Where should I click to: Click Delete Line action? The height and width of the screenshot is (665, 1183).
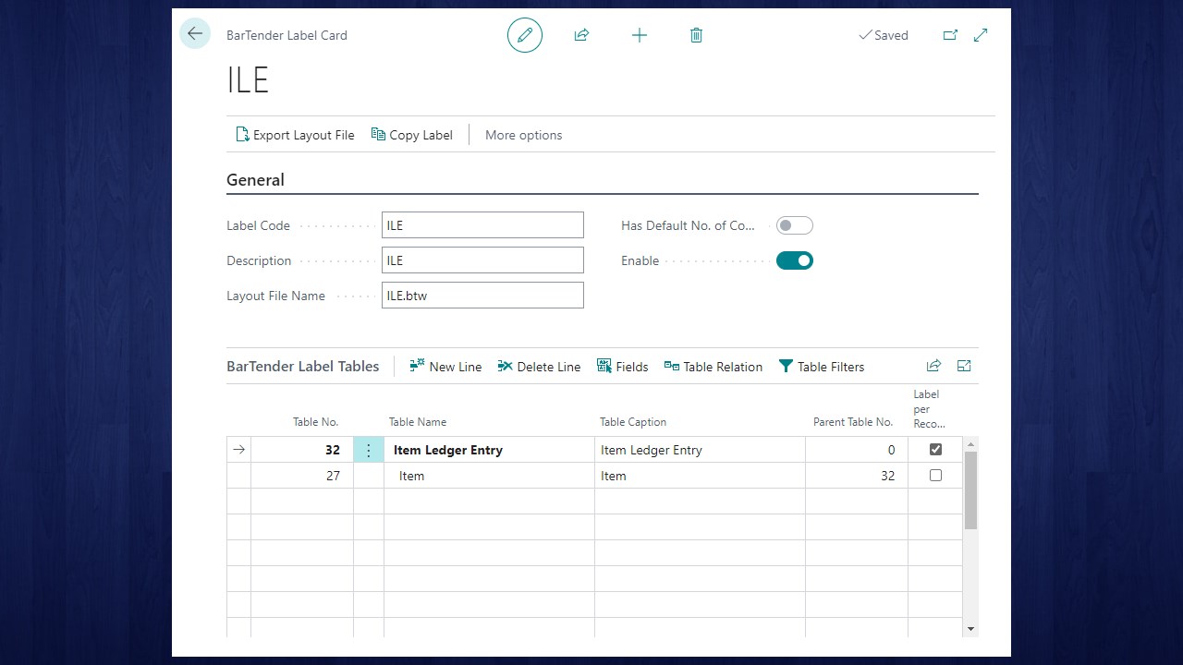click(x=539, y=367)
